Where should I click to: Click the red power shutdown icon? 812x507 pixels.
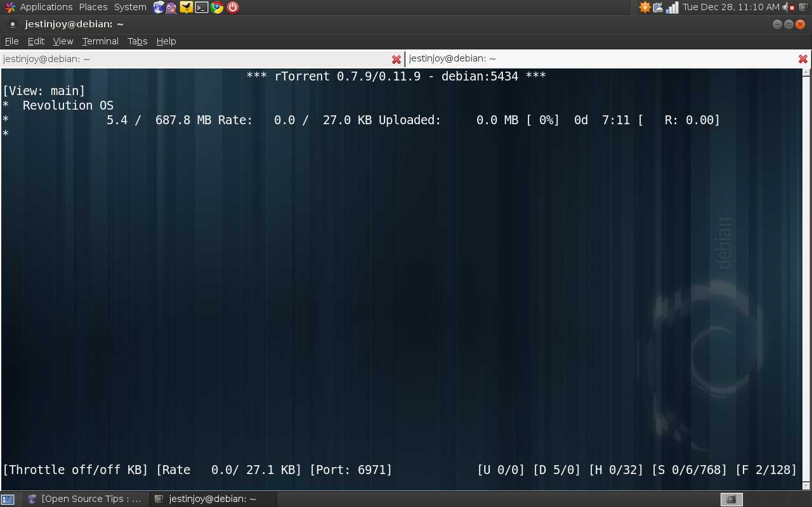pos(233,8)
